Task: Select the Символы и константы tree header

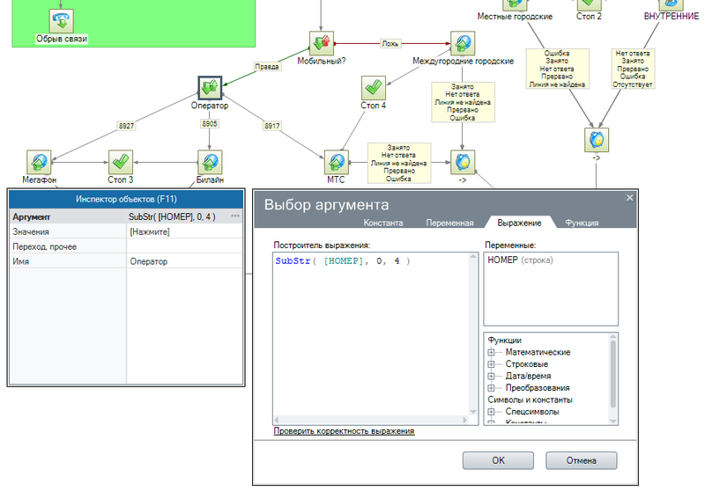Action: 531,399
